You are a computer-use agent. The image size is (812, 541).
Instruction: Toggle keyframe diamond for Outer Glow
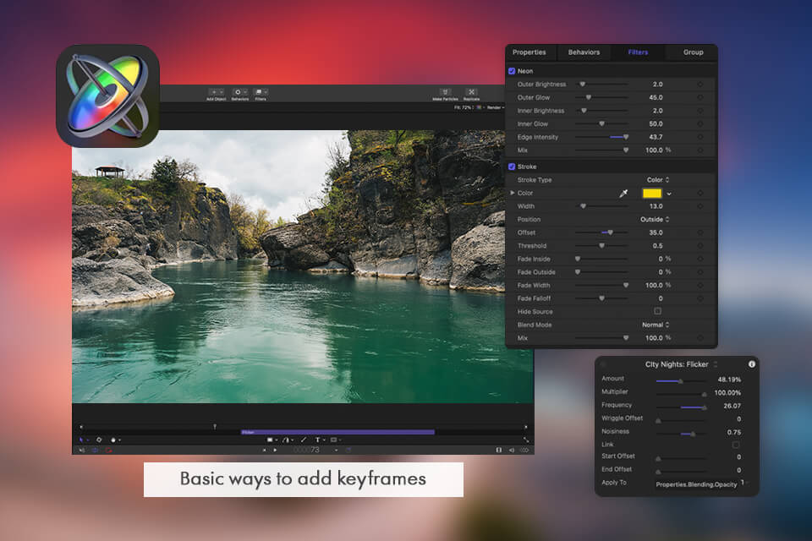(x=700, y=97)
